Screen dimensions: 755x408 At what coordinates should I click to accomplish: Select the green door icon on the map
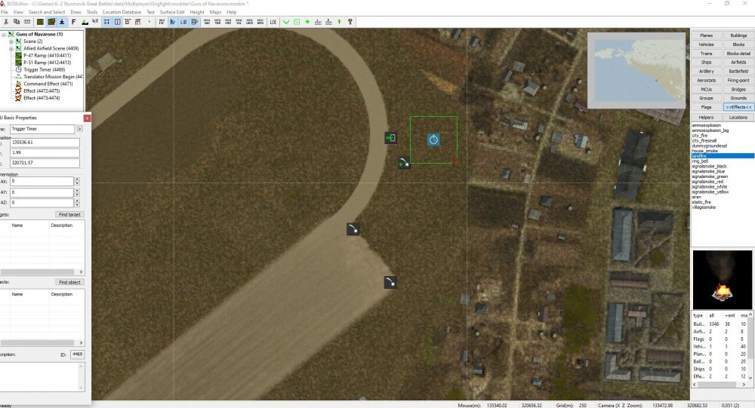(390, 138)
